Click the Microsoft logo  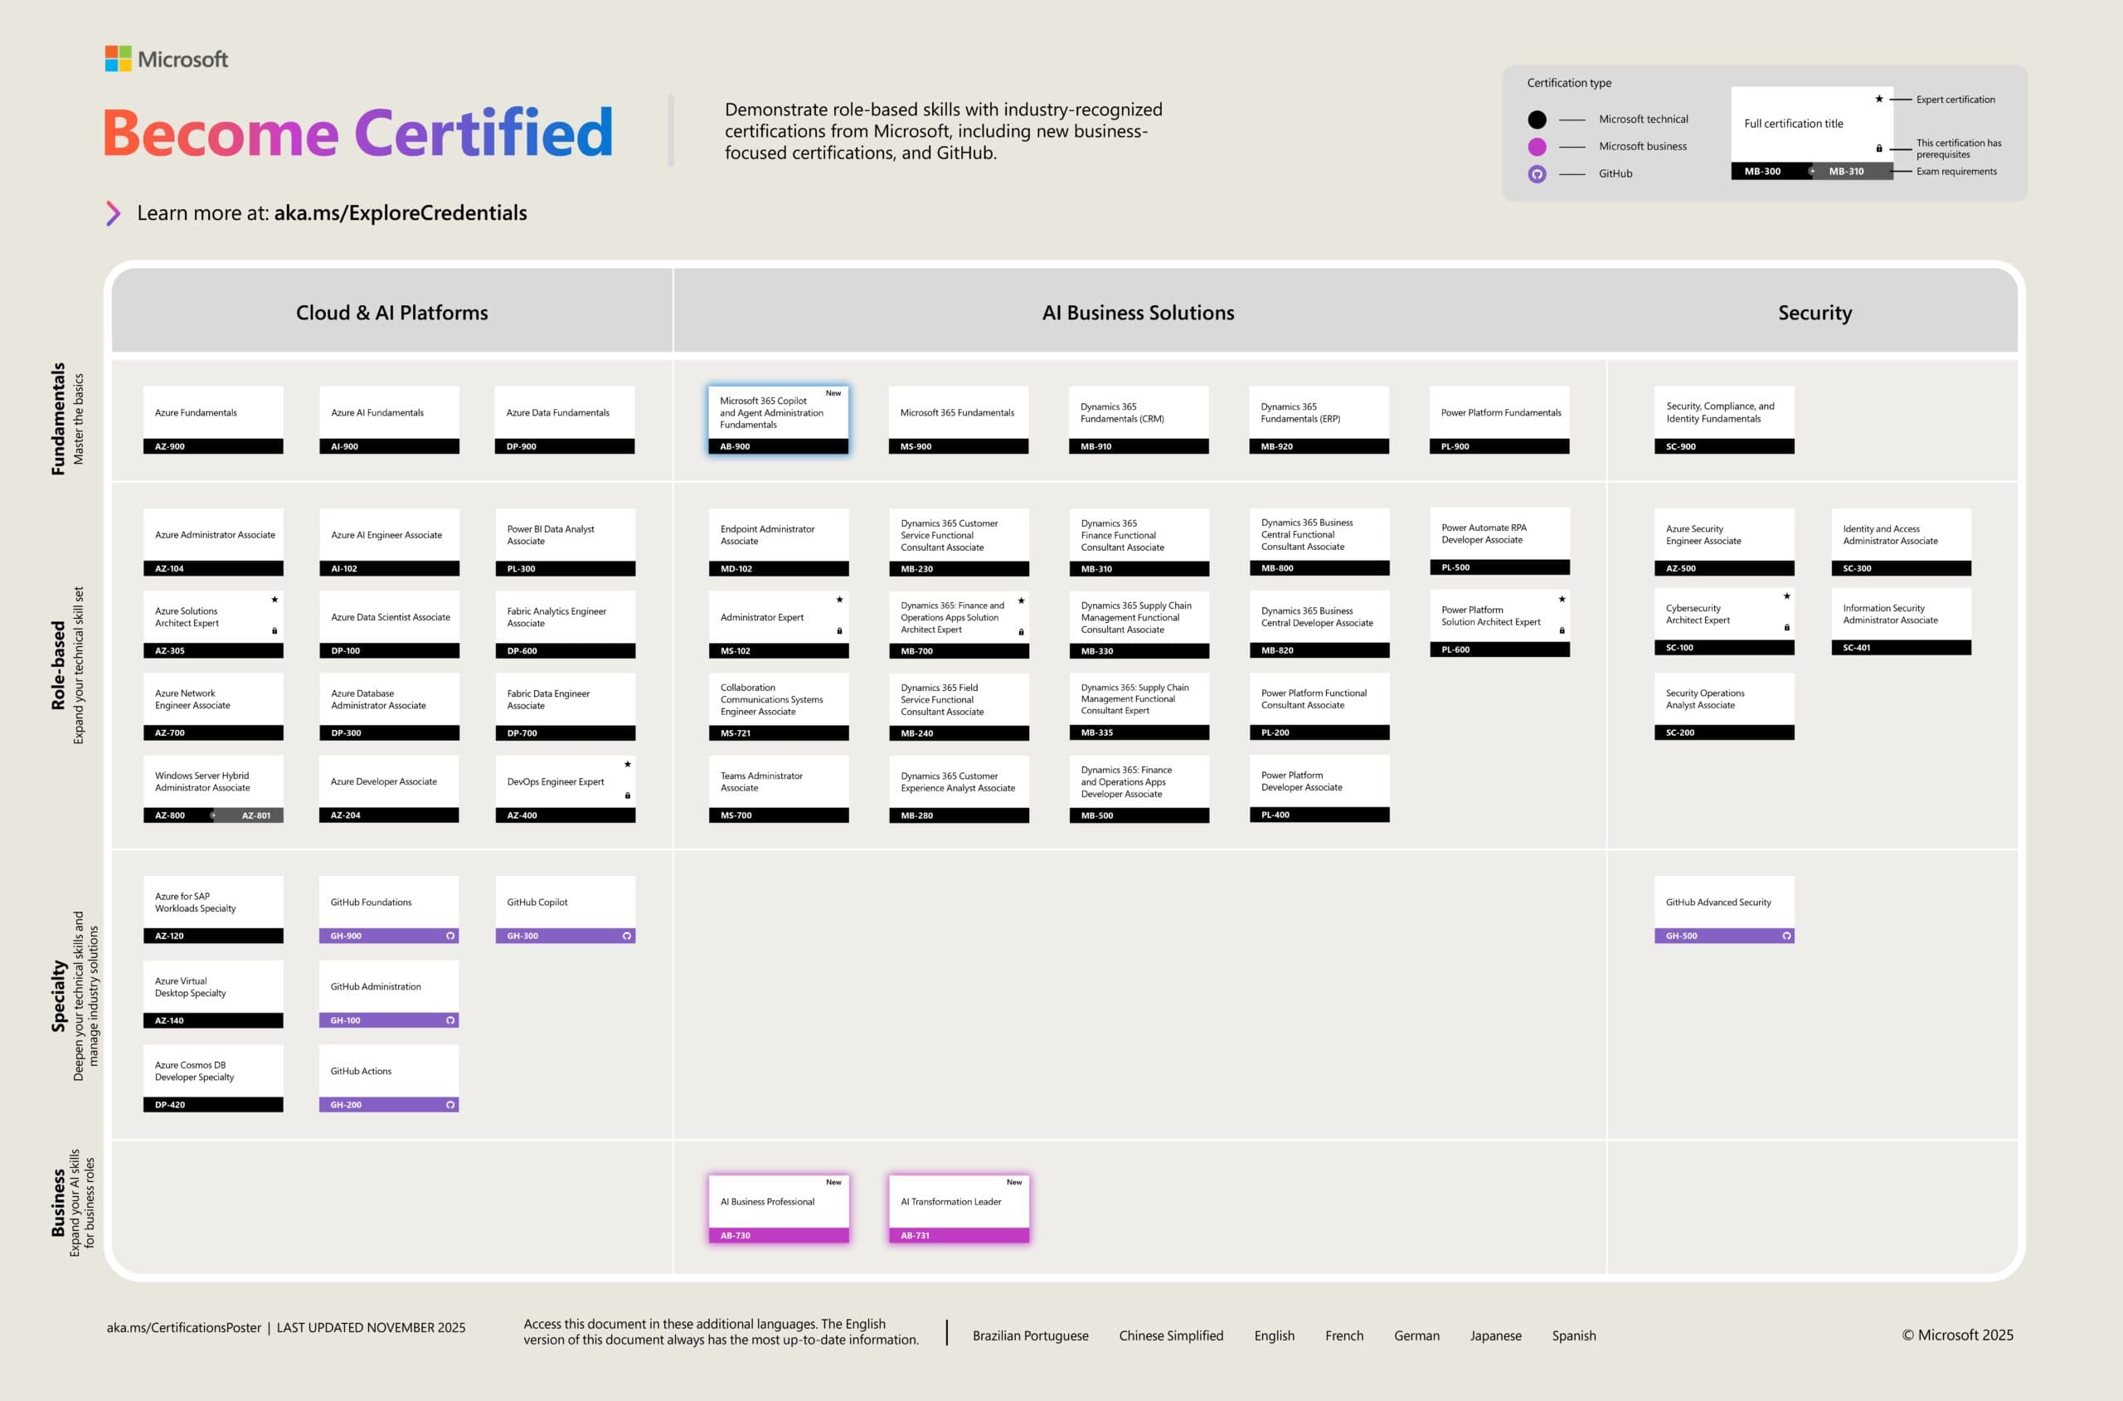click(x=166, y=59)
